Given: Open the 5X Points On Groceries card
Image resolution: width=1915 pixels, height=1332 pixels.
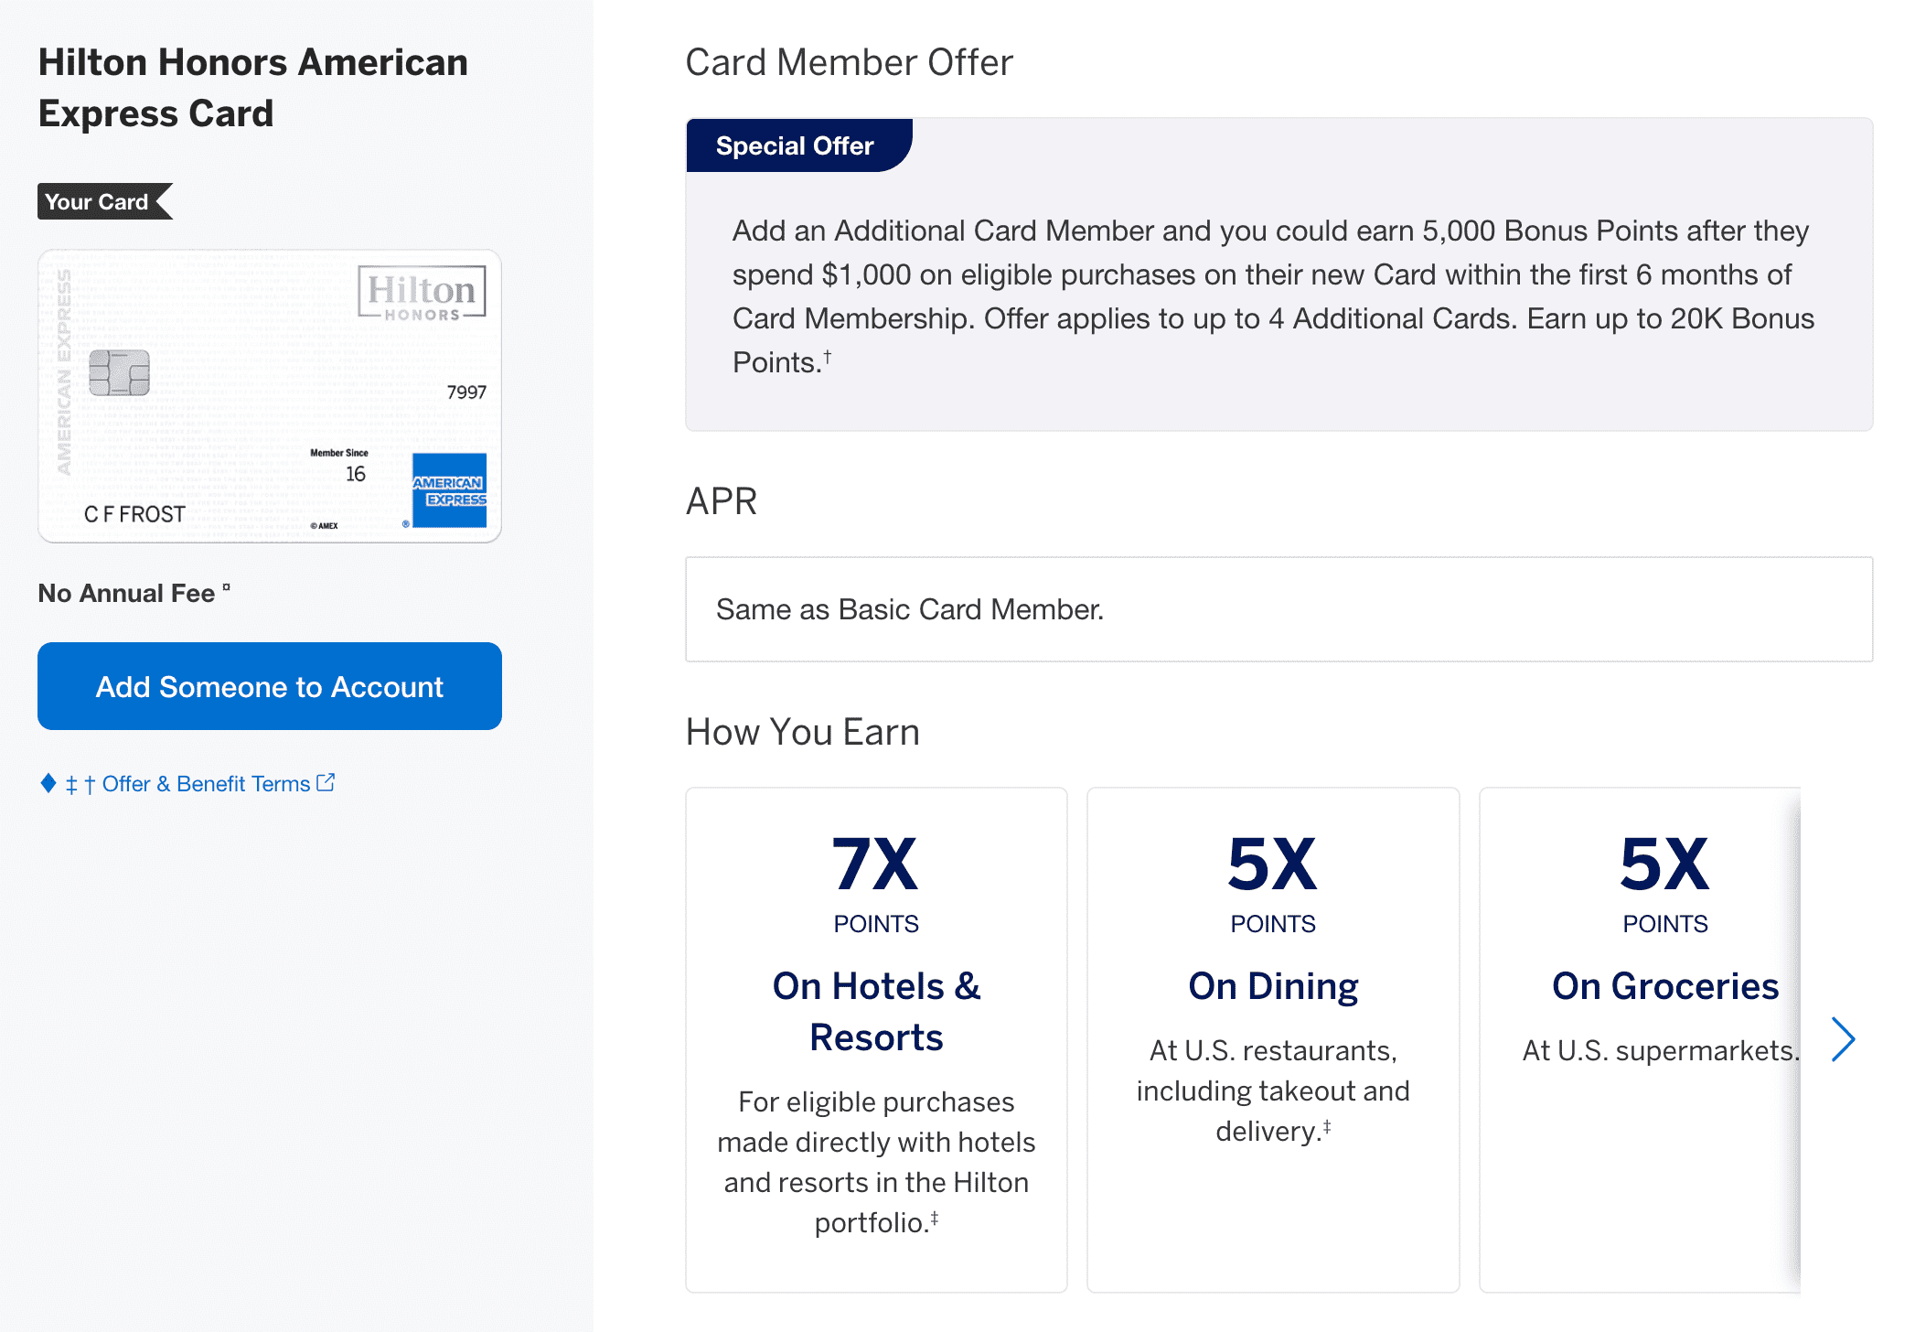Looking at the screenshot, I should [x=1641, y=1039].
